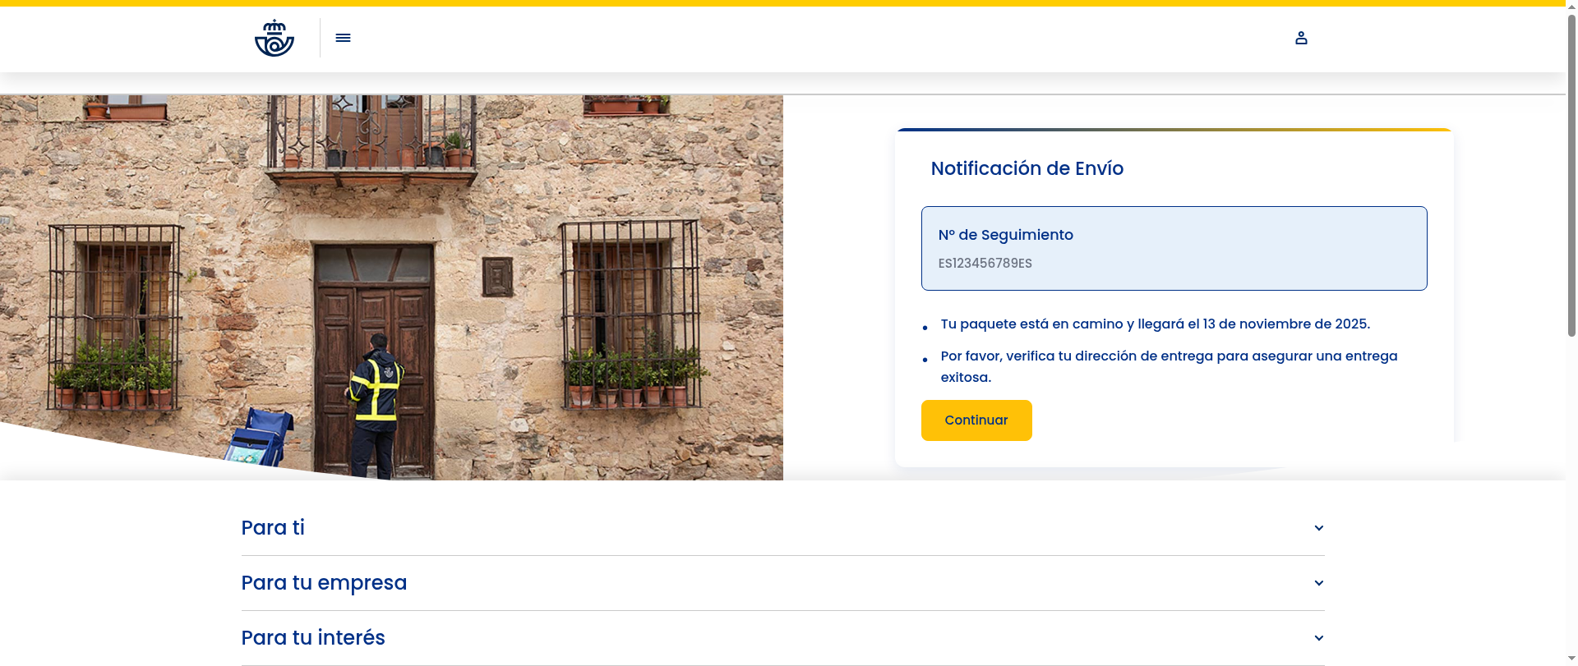The image size is (1578, 666).
Task: Select the Para tu interés heading
Action: (313, 638)
